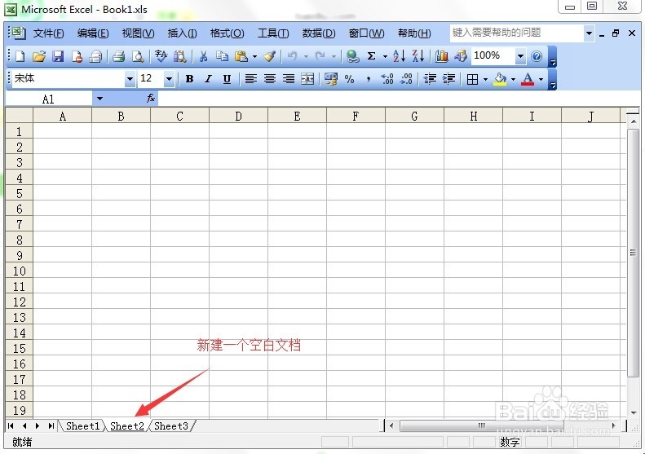Activate the Format Painter brush
This screenshot has width=645, height=454.
pos(269,56)
